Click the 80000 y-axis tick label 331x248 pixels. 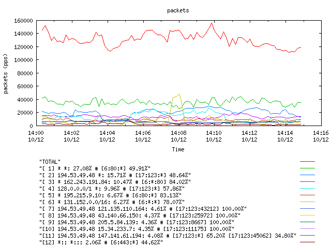click(25, 73)
